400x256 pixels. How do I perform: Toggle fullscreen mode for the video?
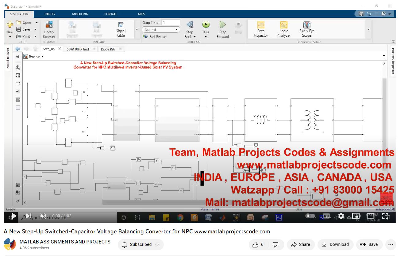point(386,216)
